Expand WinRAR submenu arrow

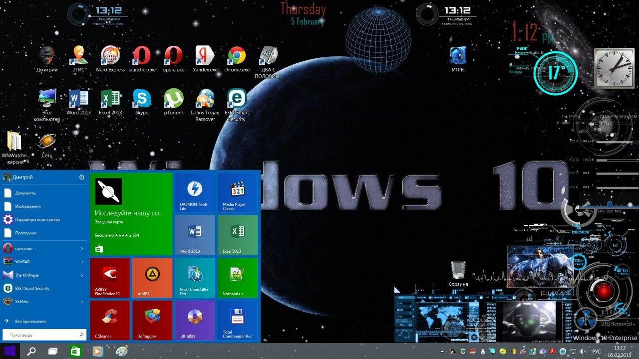[x=82, y=262]
